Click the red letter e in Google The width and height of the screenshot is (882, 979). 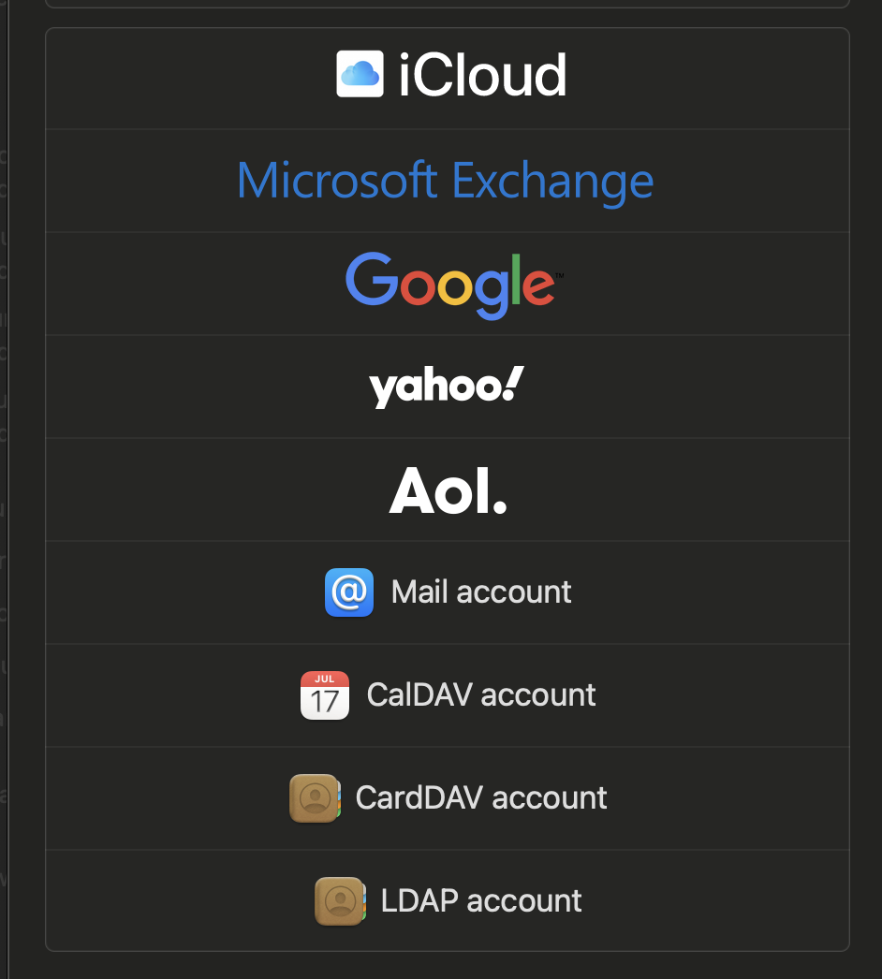pos(537,285)
